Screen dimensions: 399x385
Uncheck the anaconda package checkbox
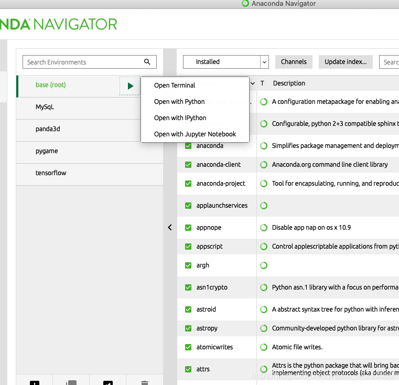(x=188, y=146)
